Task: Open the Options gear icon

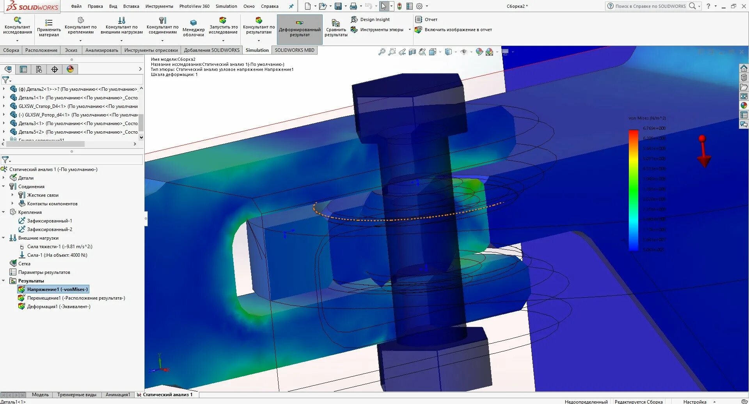Action: pos(419,6)
